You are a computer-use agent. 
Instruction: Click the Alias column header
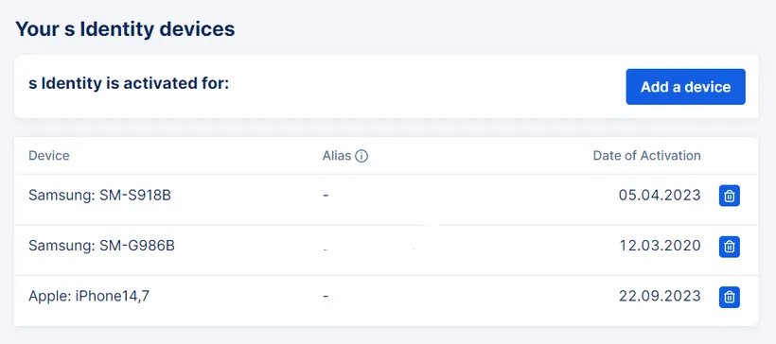point(337,156)
